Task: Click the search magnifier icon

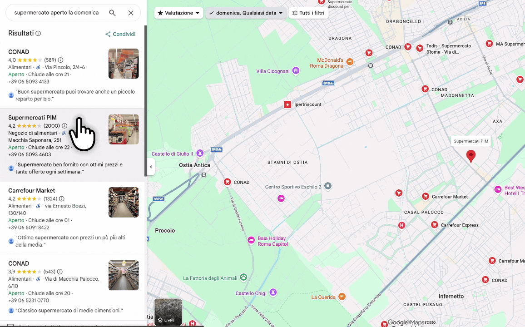Action: [x=112, y=13]
